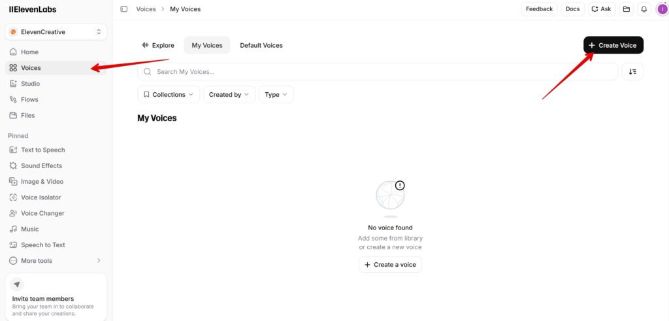
Task: Click the Voice Isolator icon
Action: pyautogui.click(x=13, y=197)
